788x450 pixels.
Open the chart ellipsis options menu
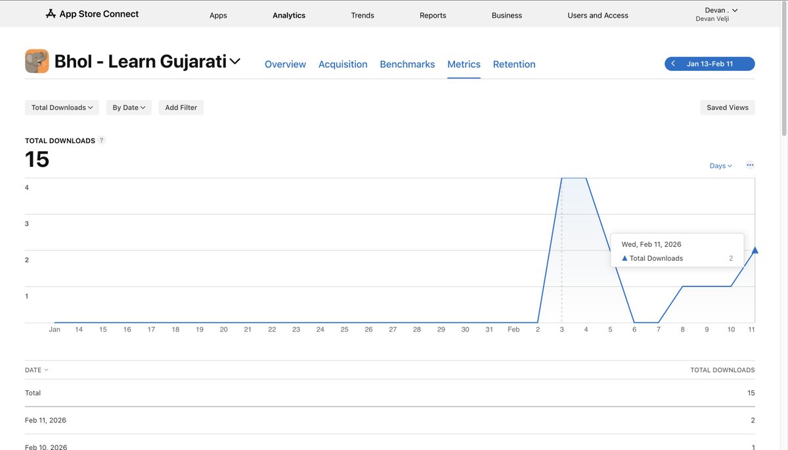[x=750, y=166]
